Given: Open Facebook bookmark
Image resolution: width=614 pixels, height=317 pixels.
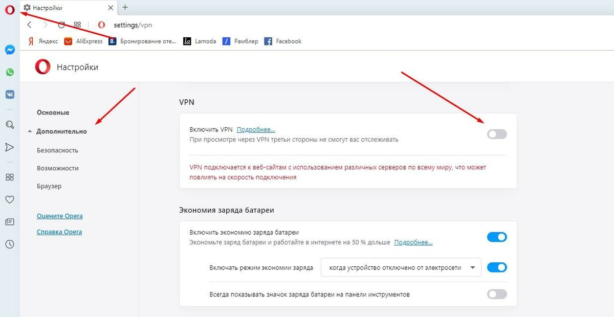Looking at the screenshot, I should pyautogui.click(x=283, y=41).
